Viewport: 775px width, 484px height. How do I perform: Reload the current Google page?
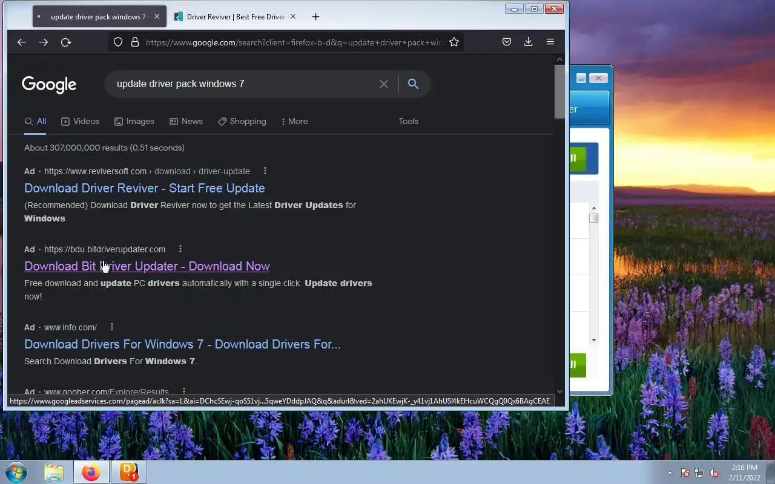[x=66, y=42]
